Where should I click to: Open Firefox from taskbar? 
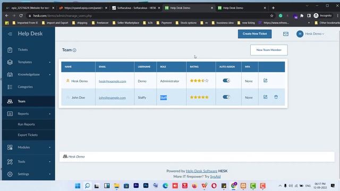(x=194, y=186)
